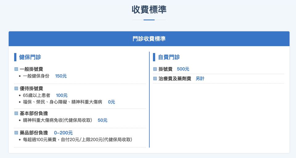Select the 健保門診 section heading

[x=30, y=57]
